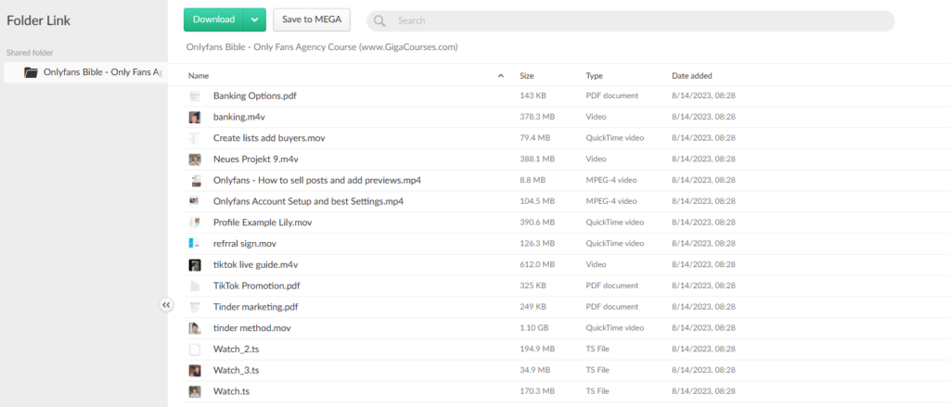Viewport: 950px width, 407px height.
Task: Select file Create lists add buyers.mov
Action: tap(269, 138)
